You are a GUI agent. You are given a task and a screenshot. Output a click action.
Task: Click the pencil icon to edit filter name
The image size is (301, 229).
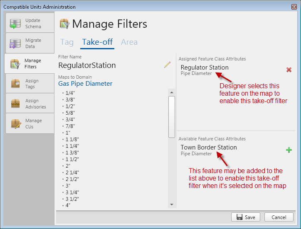pyautogui.click(x=167, y=65)
